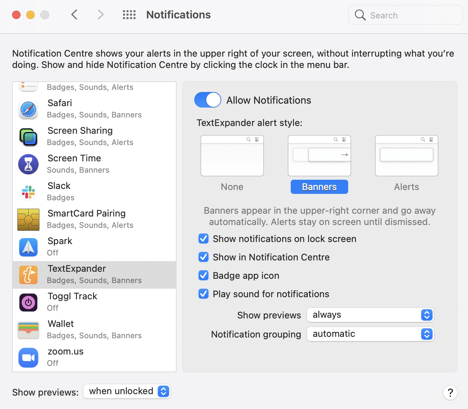Click the TextExpander app icon
Screen dimensions: 468x409
28,275
